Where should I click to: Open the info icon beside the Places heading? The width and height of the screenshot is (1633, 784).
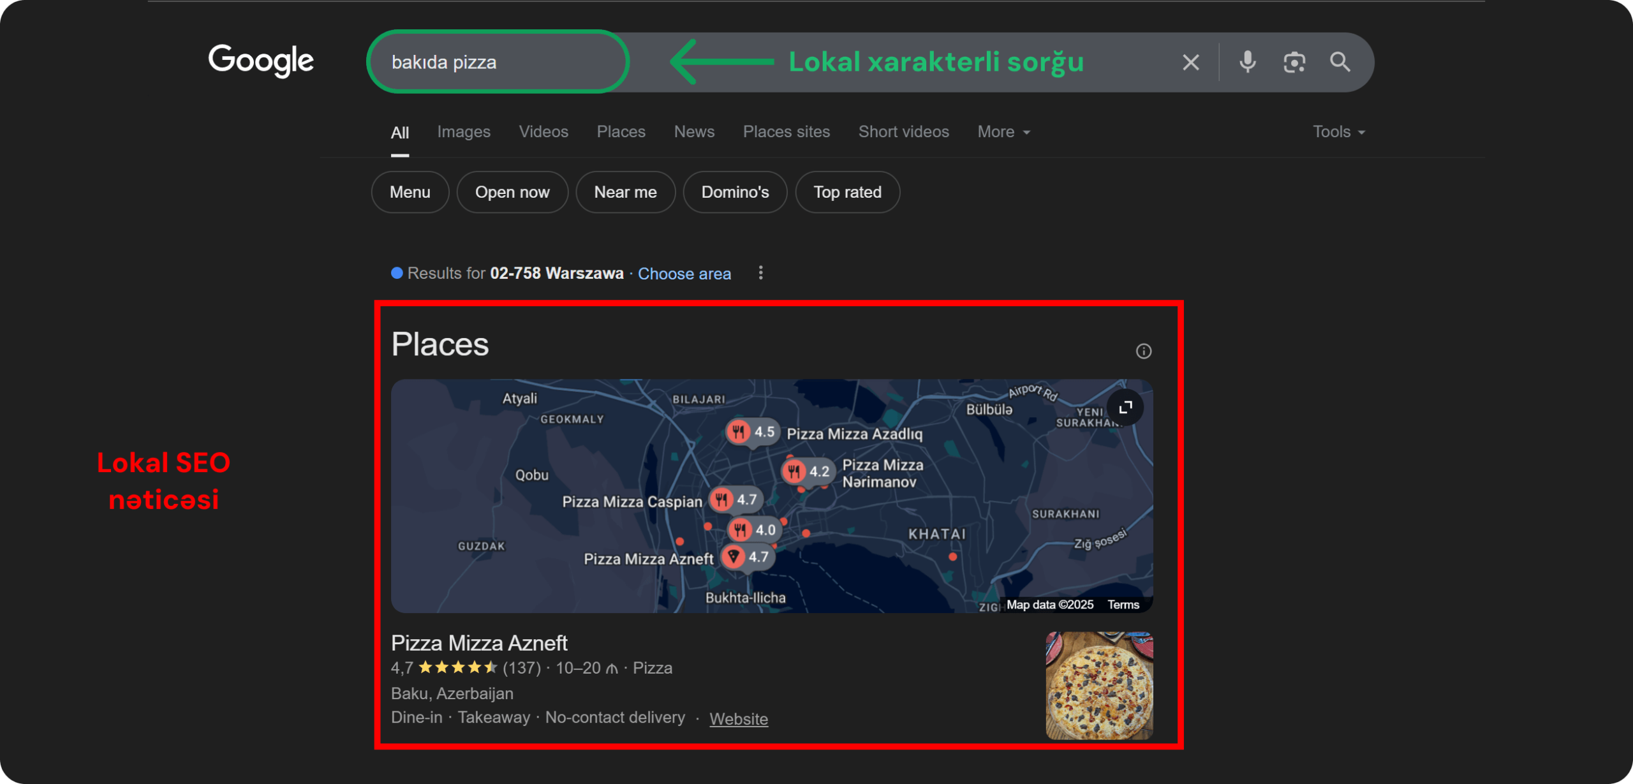click(x=1143, y=351)
